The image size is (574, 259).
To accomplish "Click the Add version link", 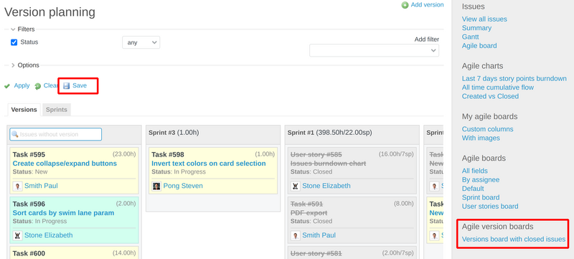I will coord(427,5).
